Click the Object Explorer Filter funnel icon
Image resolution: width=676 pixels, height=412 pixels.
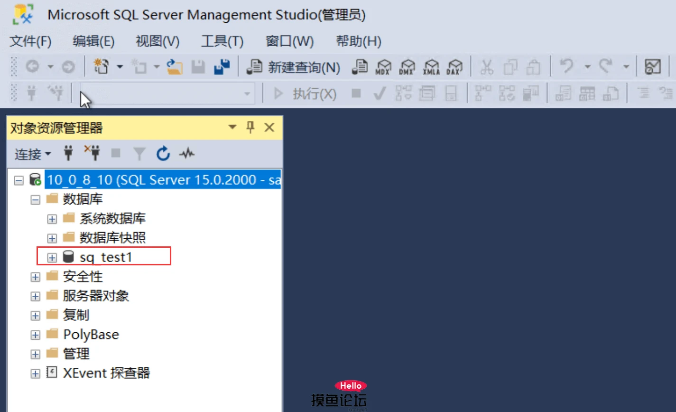point(139,154)
